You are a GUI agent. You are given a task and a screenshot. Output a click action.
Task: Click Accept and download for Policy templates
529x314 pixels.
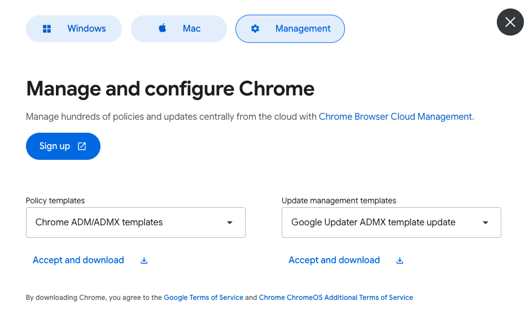click(78, 260)
